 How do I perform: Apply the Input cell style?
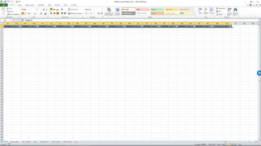(x=157, y=13)
